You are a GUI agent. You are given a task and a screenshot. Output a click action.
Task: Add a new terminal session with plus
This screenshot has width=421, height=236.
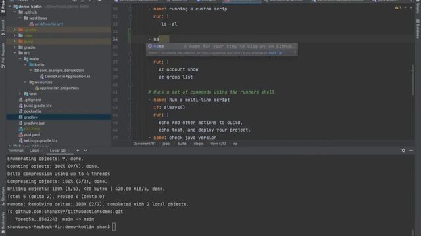click(x=78, y=151)
